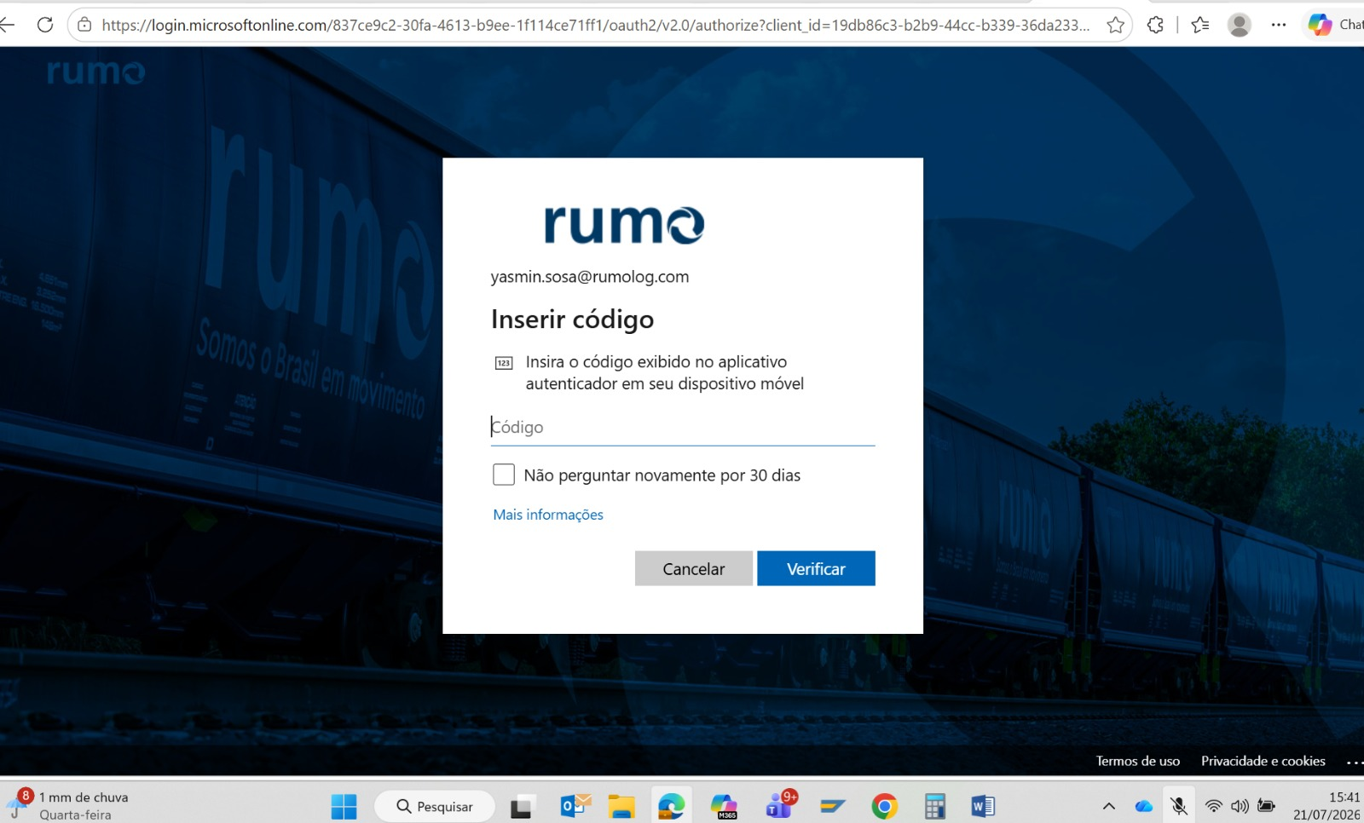Check the battery tray icon
Viewport: 1364px width, 823px height.
[x=1267, y=806]
